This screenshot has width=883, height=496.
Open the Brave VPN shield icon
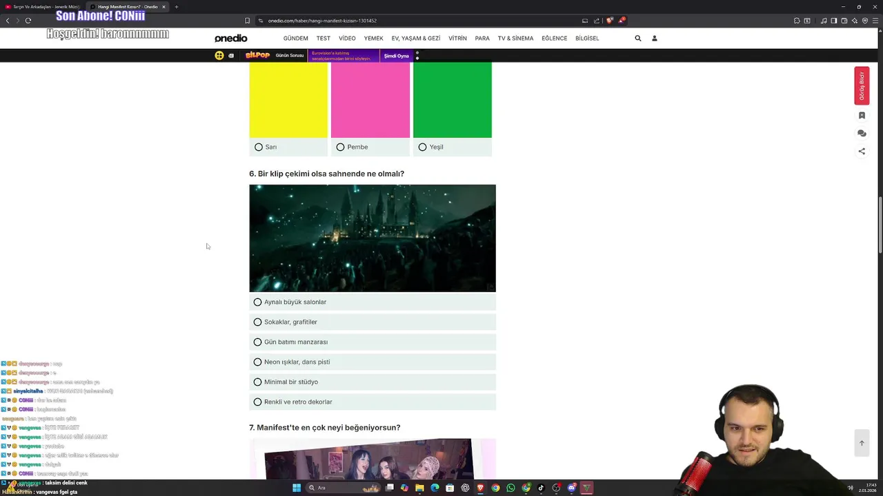coord(865,21)
